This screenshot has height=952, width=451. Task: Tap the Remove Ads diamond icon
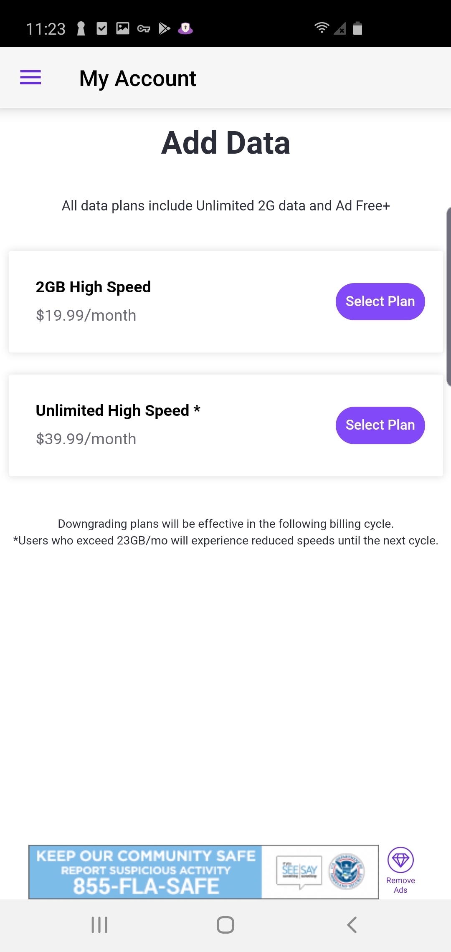(400, 860)
